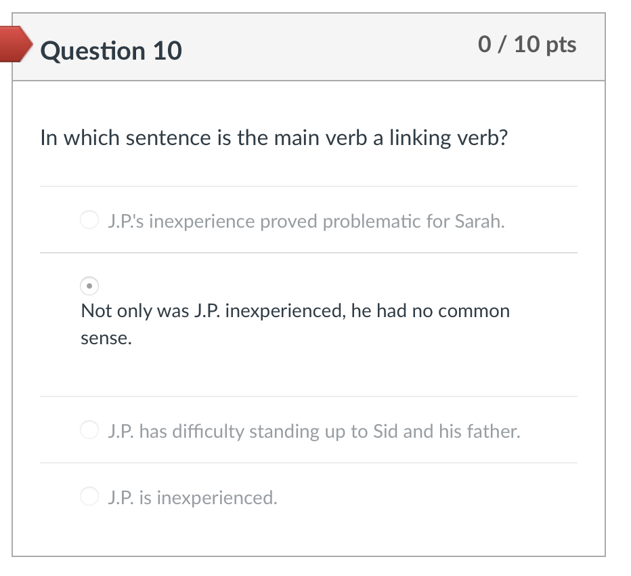Select the radio button for "J.P.'s inexperience proved problematic for Sarah"

tap(89, 219)
